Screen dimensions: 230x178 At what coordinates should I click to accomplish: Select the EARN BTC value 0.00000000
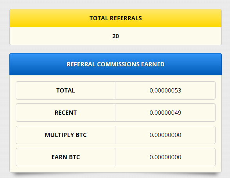(165, 157)
